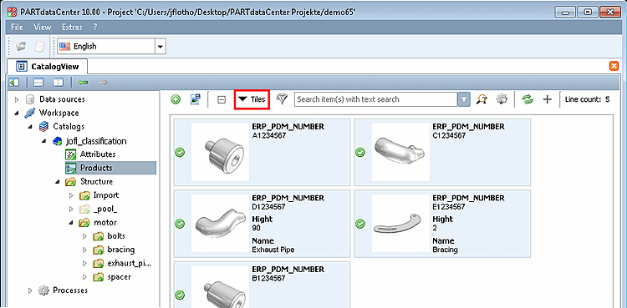
Task: Click the new document toolbar icon
Action: click(39, 47)
